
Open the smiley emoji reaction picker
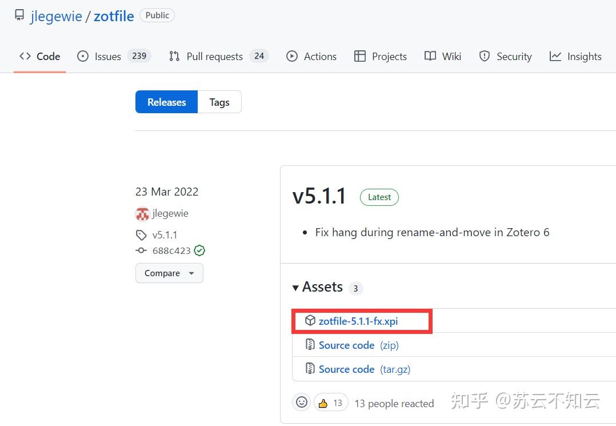pos(302,402)
